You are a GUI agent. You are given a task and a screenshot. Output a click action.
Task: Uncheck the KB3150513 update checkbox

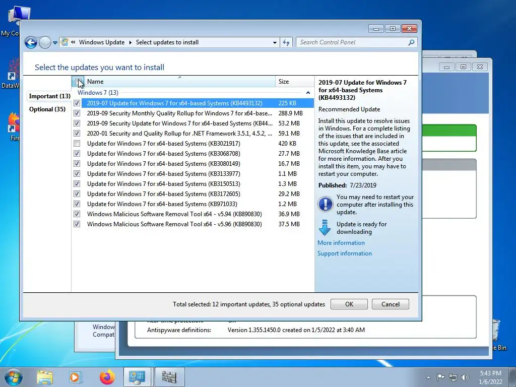coord(77,184)
